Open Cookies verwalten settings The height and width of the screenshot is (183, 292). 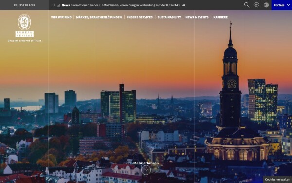tap(277, 179)
